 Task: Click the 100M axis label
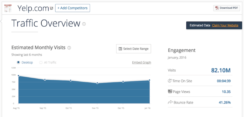(14, 75)
